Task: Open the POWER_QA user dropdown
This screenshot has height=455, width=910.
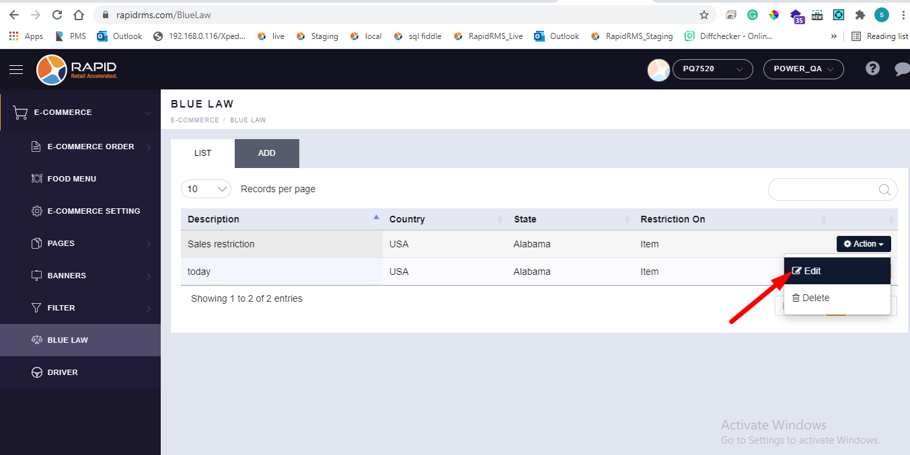Action: (x=803, y=69)
